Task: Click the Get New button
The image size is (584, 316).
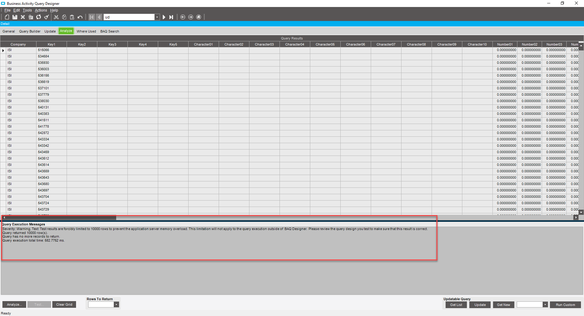Action: [x=504, y=305]
